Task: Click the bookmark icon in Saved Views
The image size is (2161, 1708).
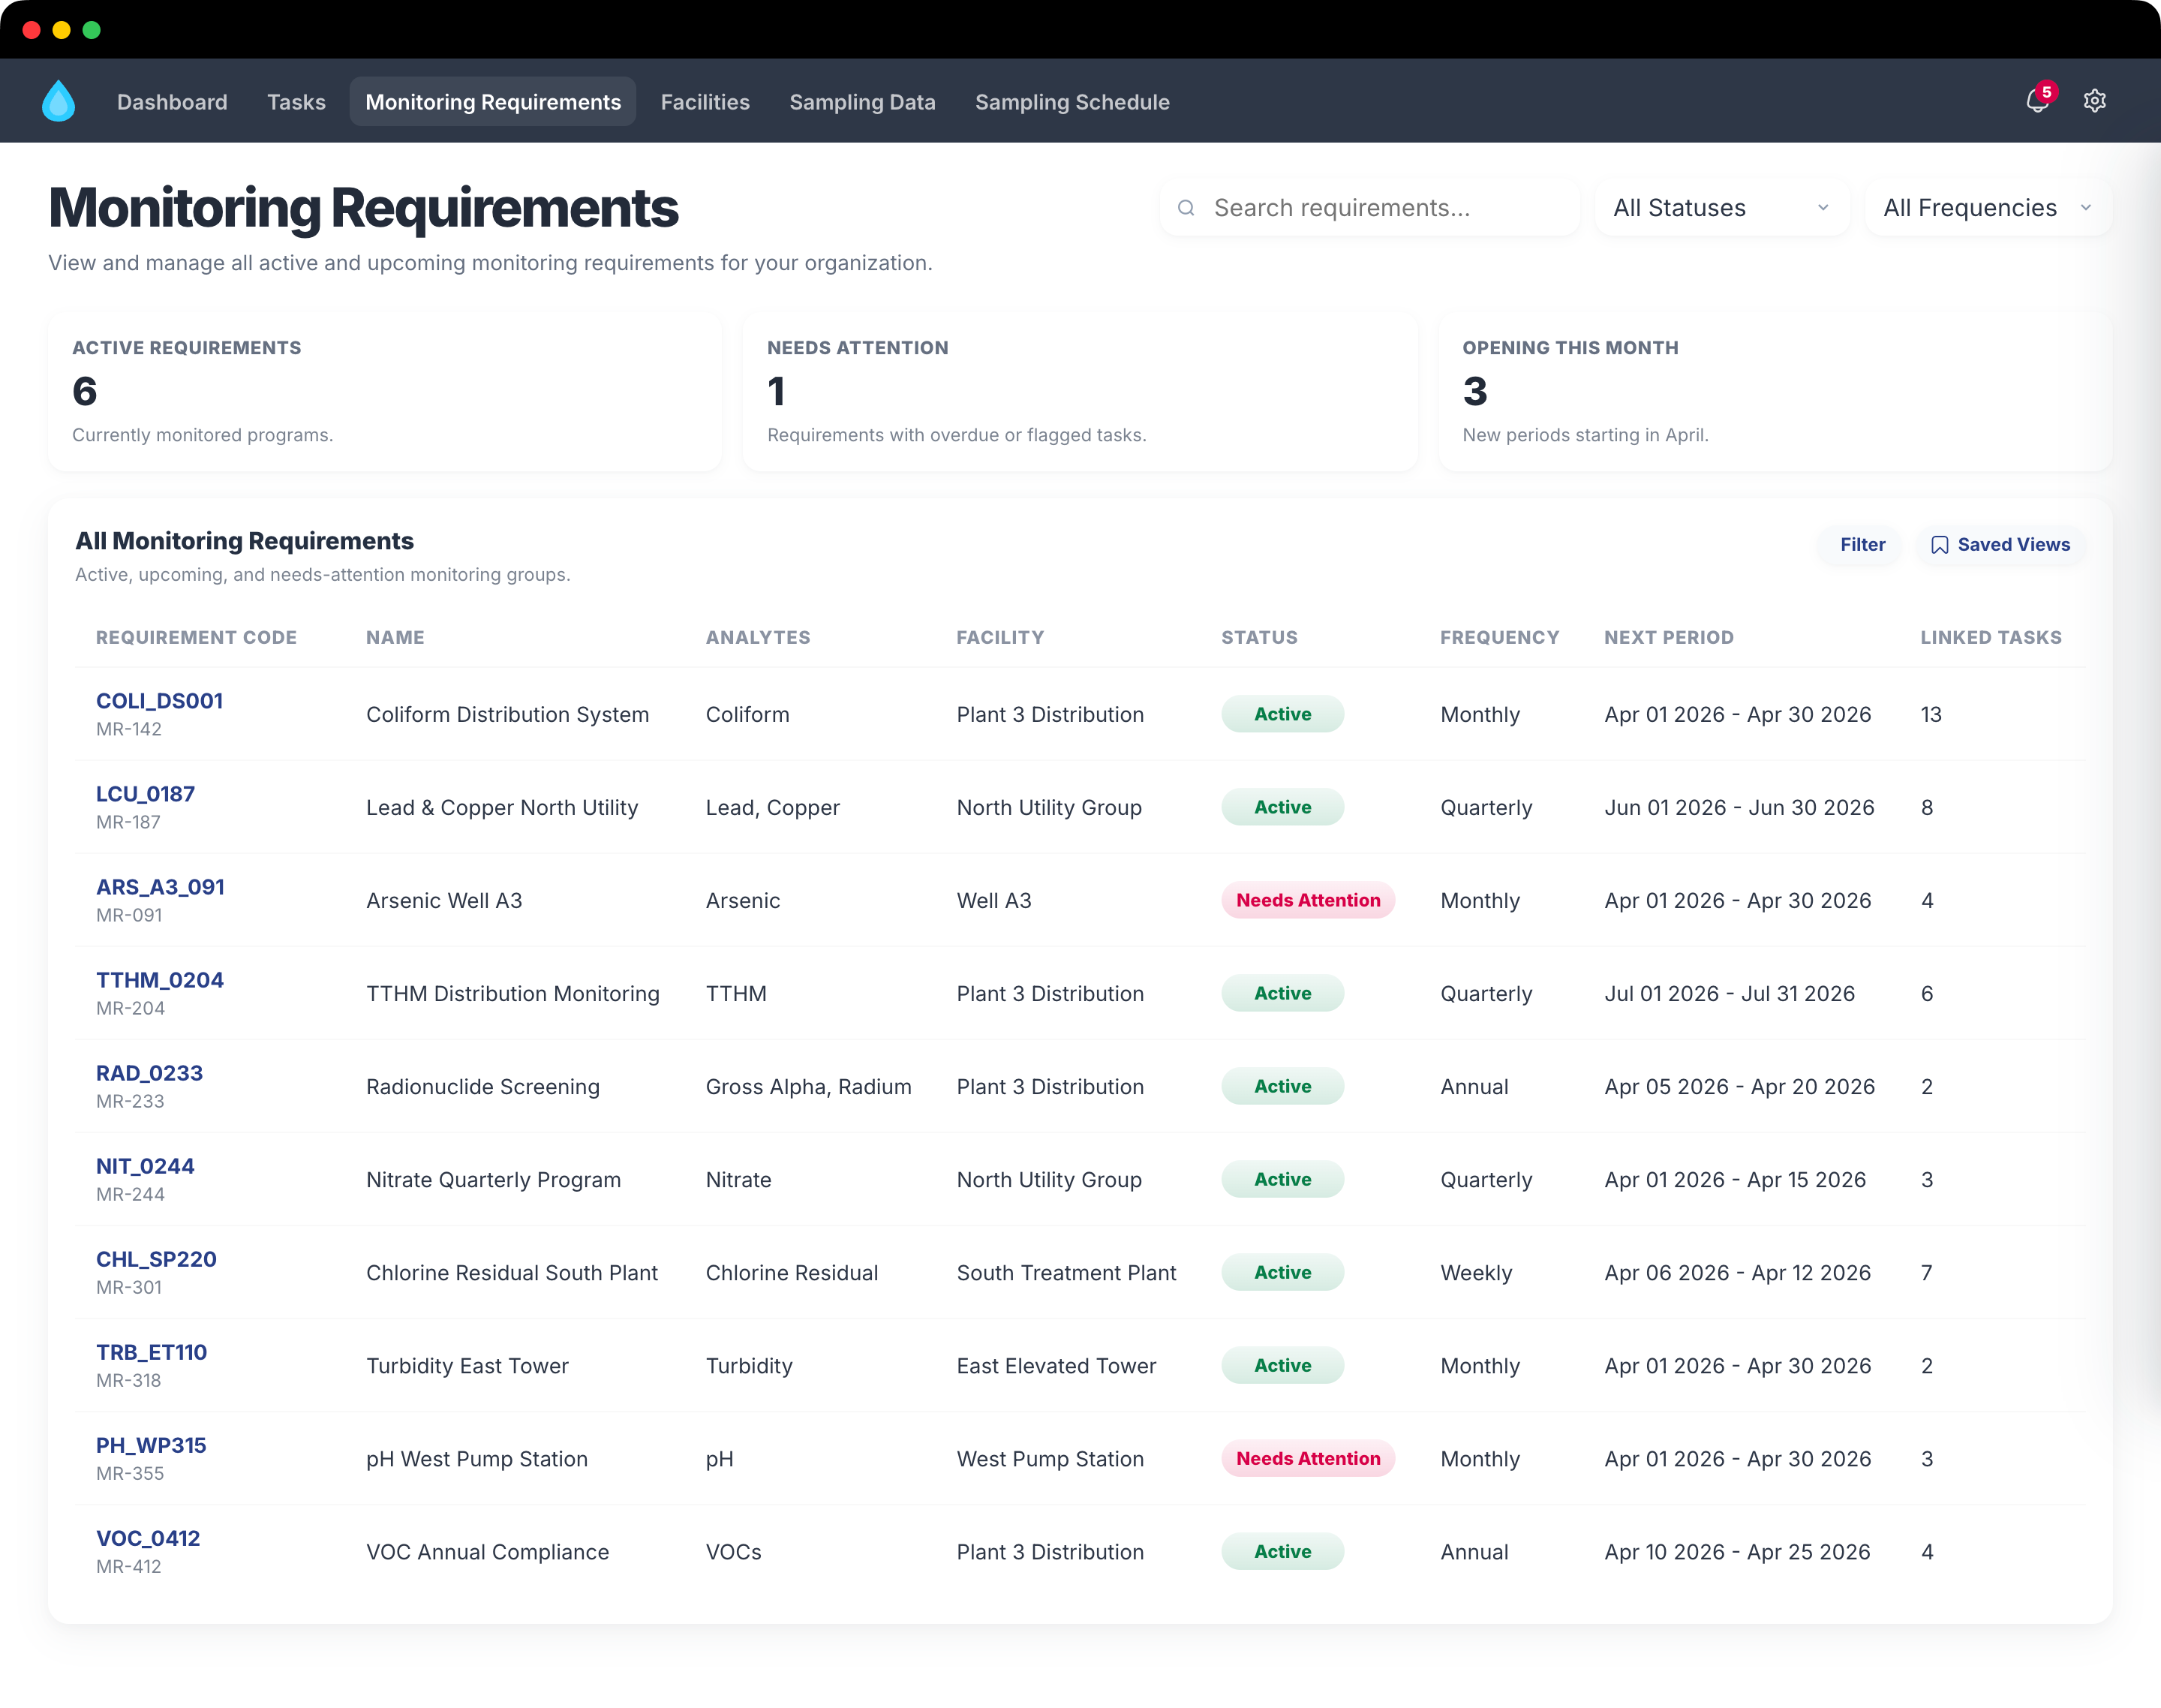Action: pyautogui.click(x=1939, y=545)
